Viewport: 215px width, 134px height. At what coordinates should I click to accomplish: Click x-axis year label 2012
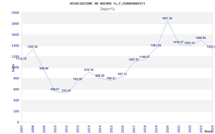[78, 129]
